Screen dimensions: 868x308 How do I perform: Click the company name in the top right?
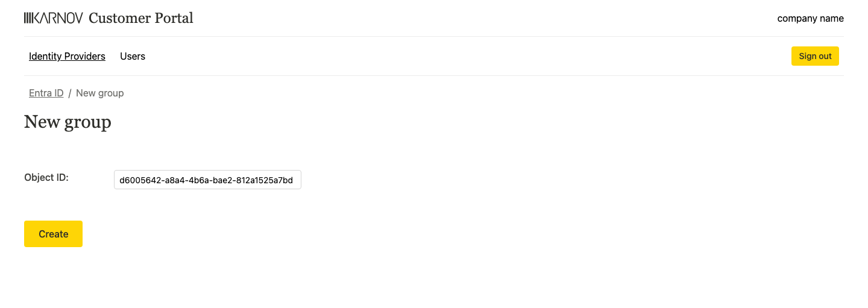tap(810, 18)
